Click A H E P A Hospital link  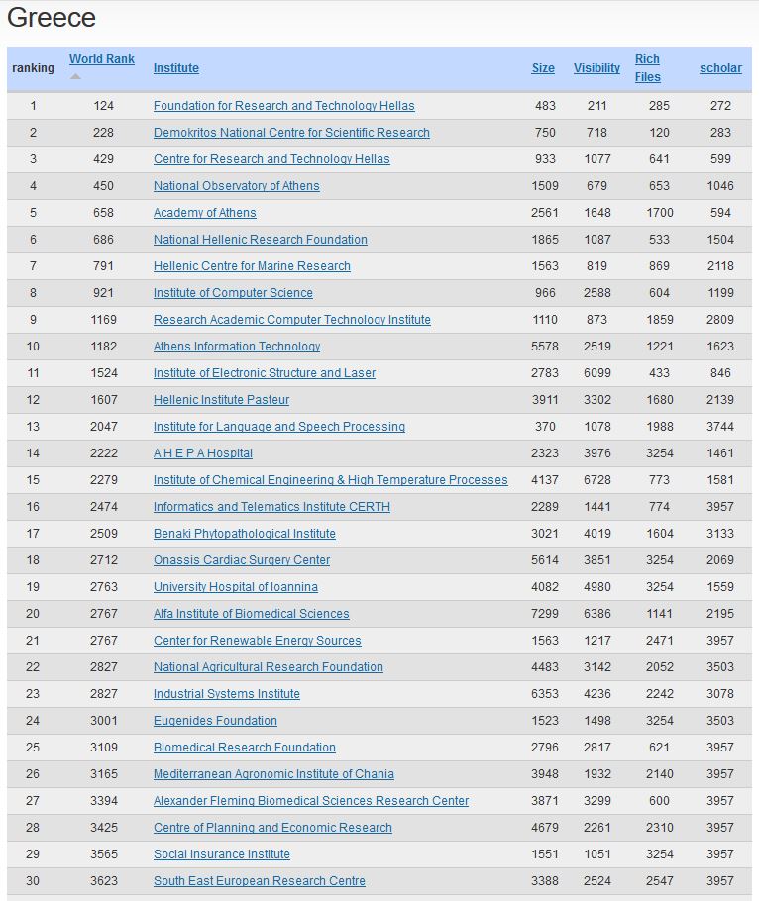[x=202, y=453]
